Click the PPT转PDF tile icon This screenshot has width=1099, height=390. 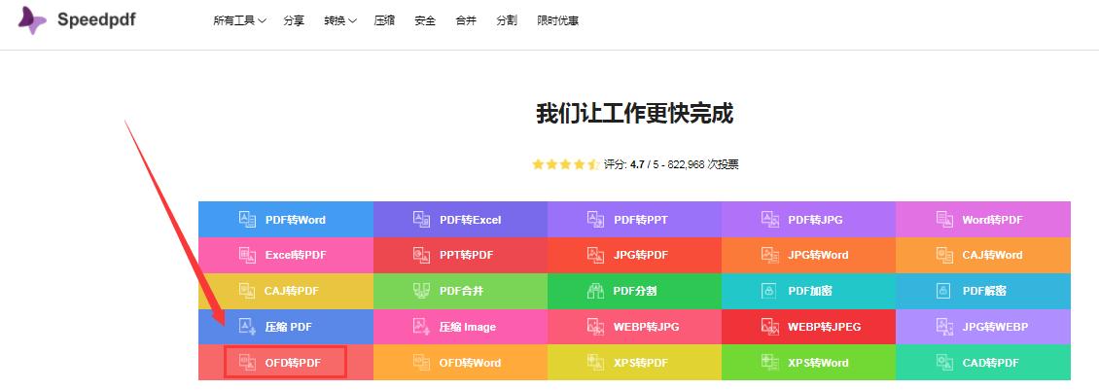coord(421,255)
